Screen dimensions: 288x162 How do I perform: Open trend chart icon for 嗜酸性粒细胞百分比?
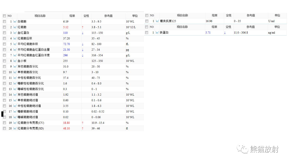[x=15, y=83]
